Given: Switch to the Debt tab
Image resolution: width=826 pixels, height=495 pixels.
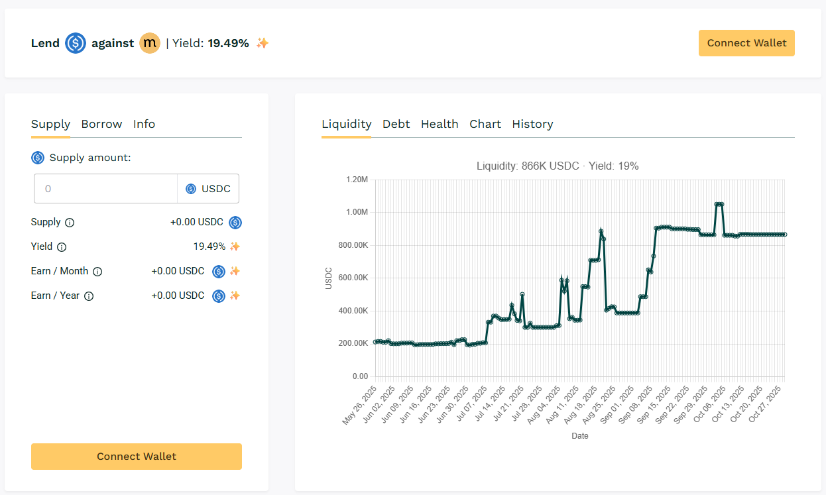Looking at the screenshot, I should coord(396,124).
